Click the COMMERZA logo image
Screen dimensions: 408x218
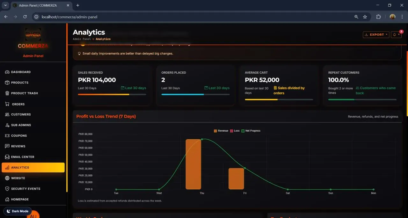[x=33, y=34]
